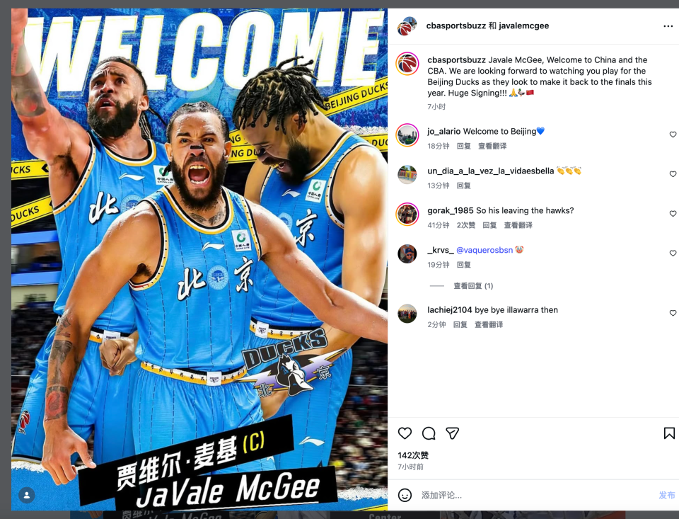Like the post with the heart icon
This screenshot has height=519, width=679.
[x=405, y=433]
